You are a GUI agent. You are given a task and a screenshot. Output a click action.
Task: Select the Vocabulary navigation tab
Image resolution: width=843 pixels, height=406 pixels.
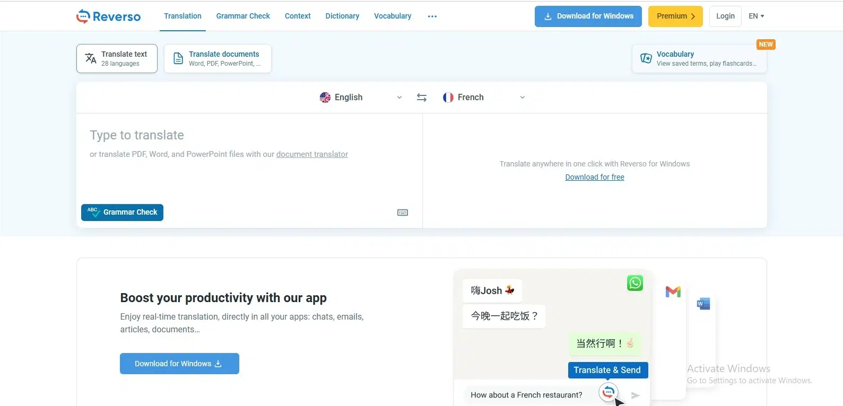pos(393,16)
